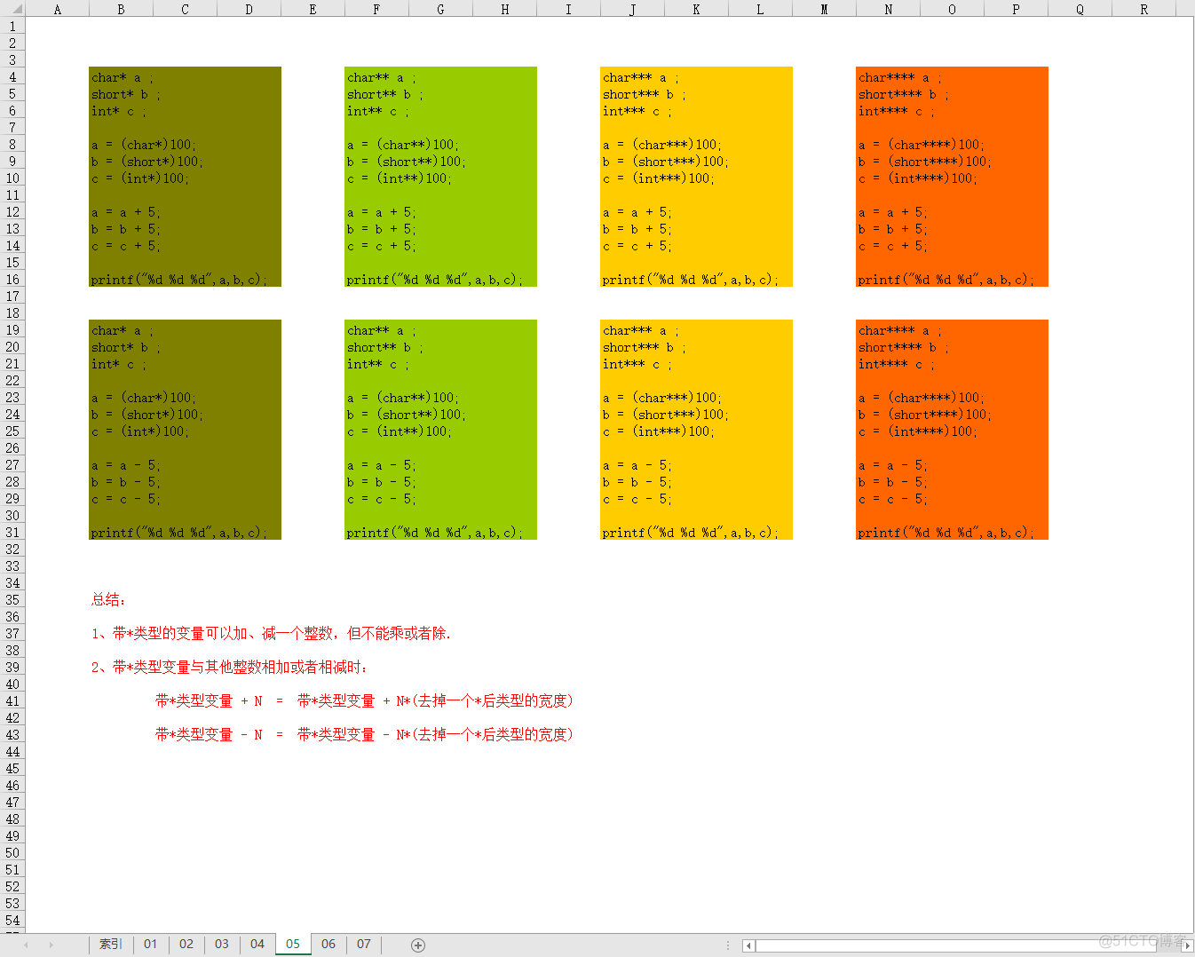Image resolution: width=1195 pixels, height=957 pixels.
Task: Switch to sheet tab 06
Action: coord(328,944)
